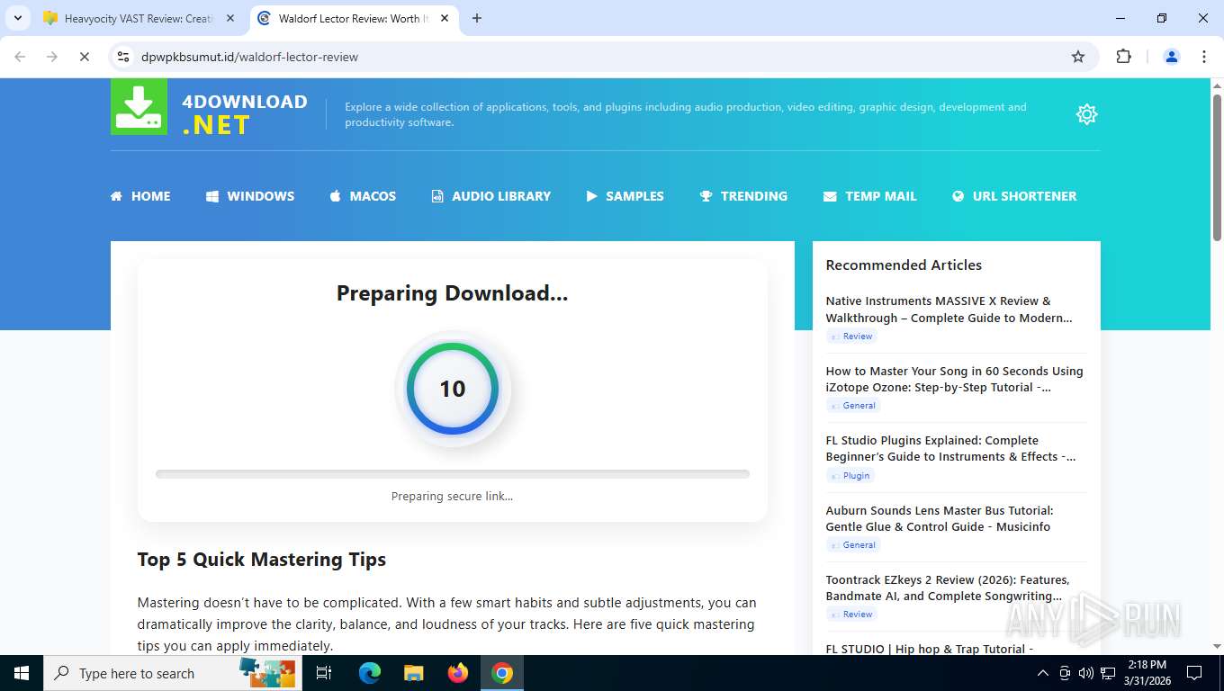
Task: Click the scrollbar up arrow
Action: (x=1217, y=85)
